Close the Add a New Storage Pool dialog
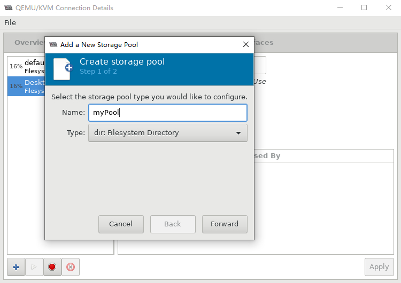This screenshot has width=401, height=283. (246, 44)
